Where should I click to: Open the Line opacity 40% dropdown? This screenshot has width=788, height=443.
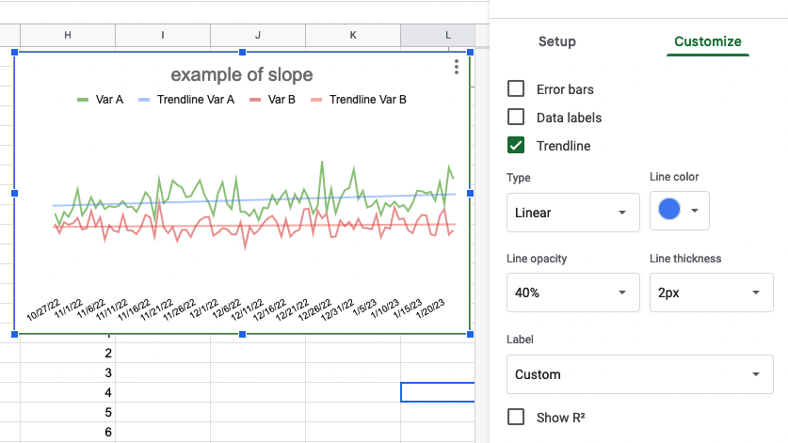[x=573, y=293]
